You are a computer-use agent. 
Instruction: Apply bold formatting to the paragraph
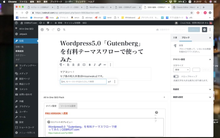[x=90, y=65]
